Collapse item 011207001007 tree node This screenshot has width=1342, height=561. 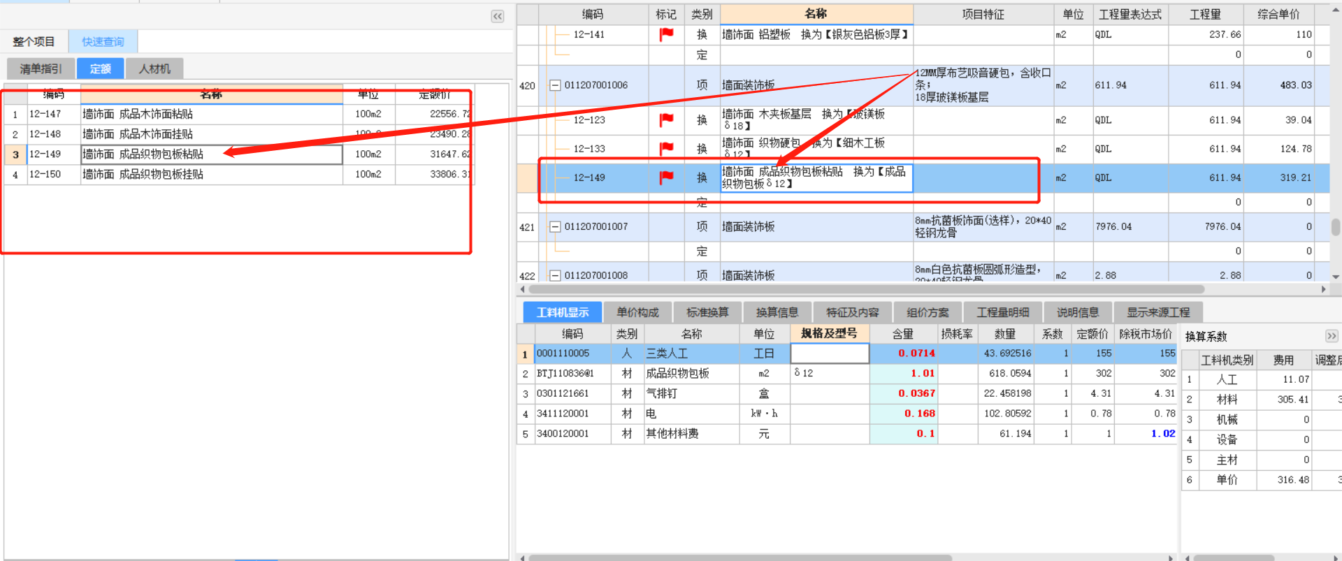(x=555, y=227)
